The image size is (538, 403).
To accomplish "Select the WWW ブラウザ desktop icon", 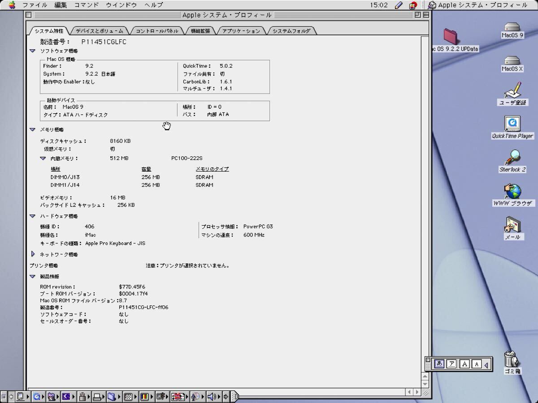I will (512, 195).
